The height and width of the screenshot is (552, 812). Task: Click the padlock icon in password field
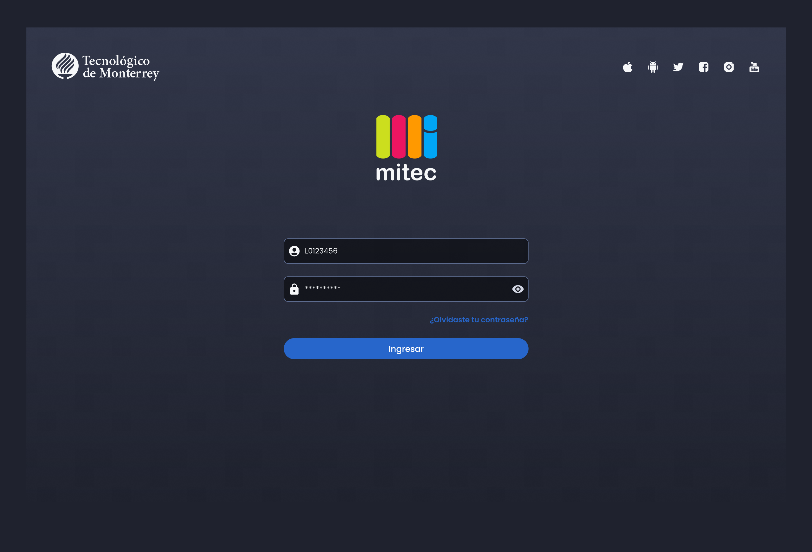pyautogui.click(x=295, y=289)
